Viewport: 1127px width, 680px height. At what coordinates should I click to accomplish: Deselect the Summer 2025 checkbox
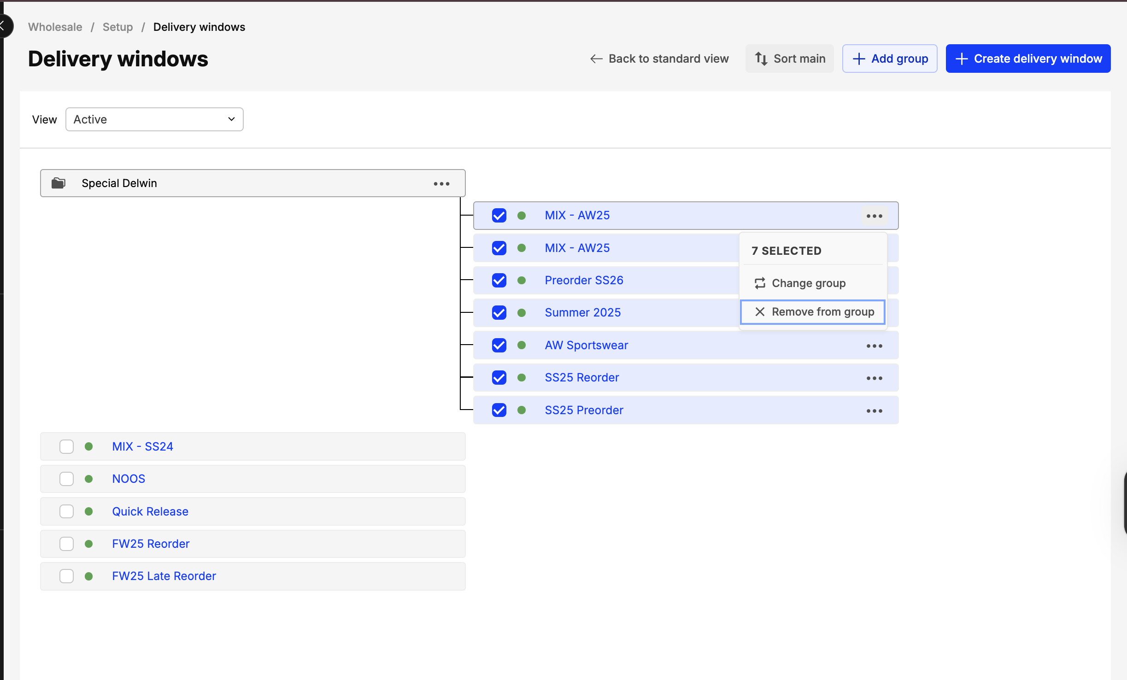click(x=499, y=313)
